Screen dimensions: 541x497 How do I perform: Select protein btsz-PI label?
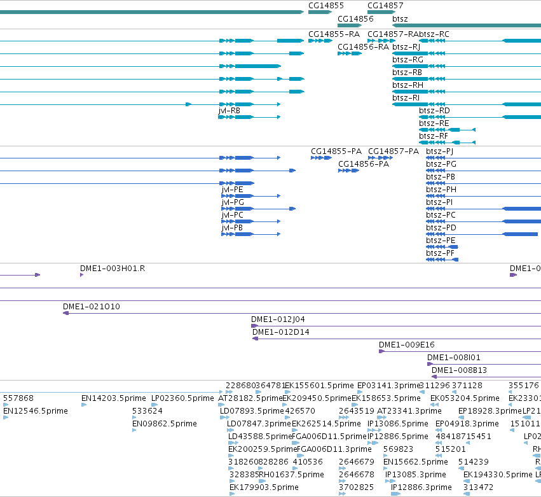[x=439, y=203]
